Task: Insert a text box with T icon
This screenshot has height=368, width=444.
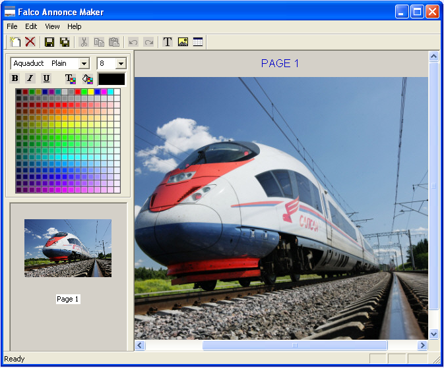Action: 168,42
